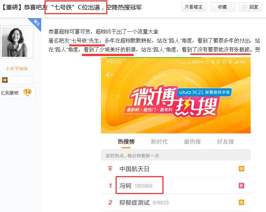Image resolution: width=266 pixels, height=212 pixels.
Task: Click the speech bubble icon beside 回复
Action: coord(245,7)
